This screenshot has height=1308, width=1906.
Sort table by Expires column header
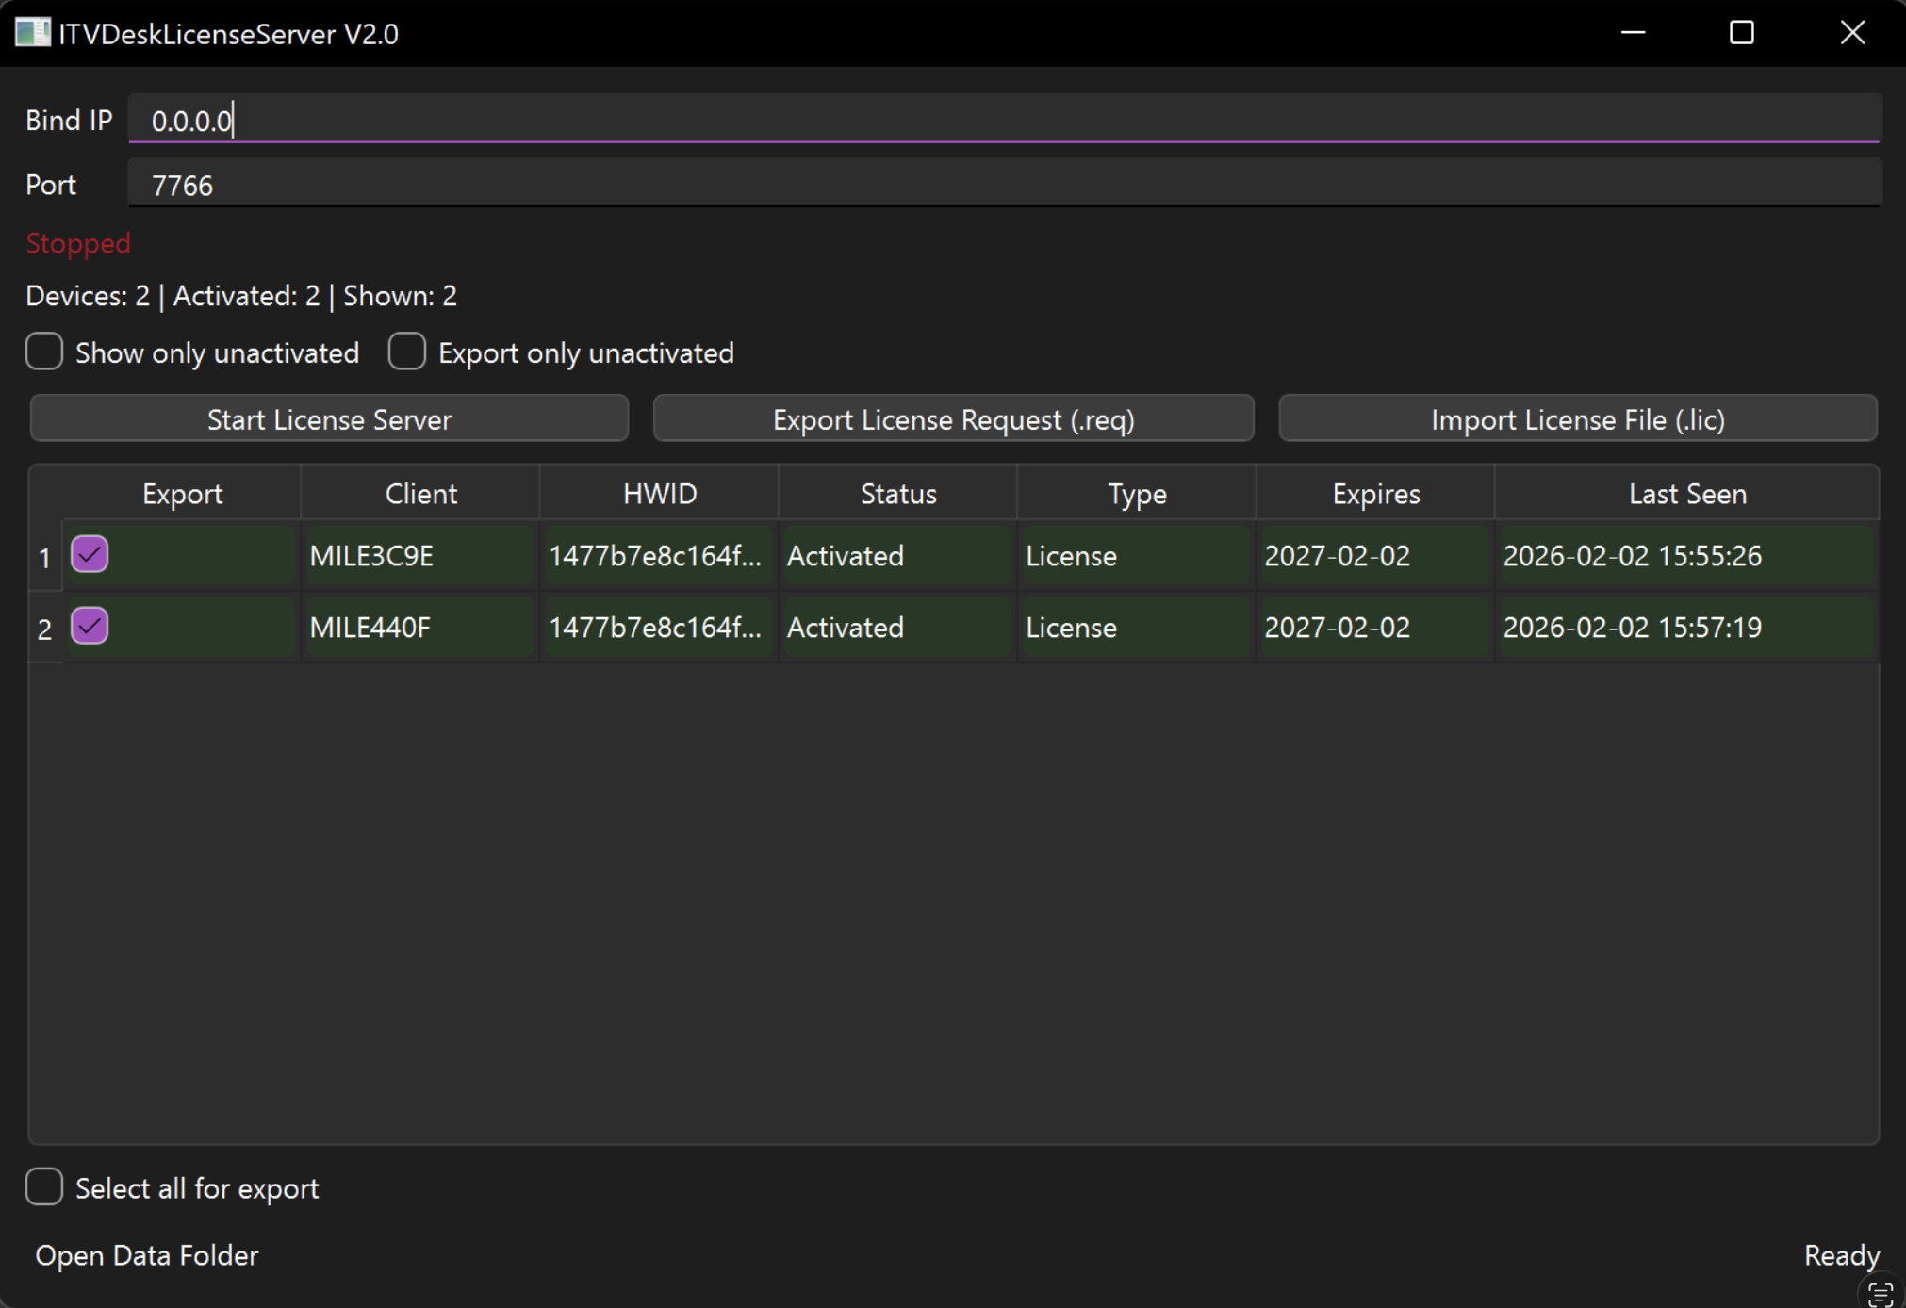pyautogui.click(x=1374, y=493)
